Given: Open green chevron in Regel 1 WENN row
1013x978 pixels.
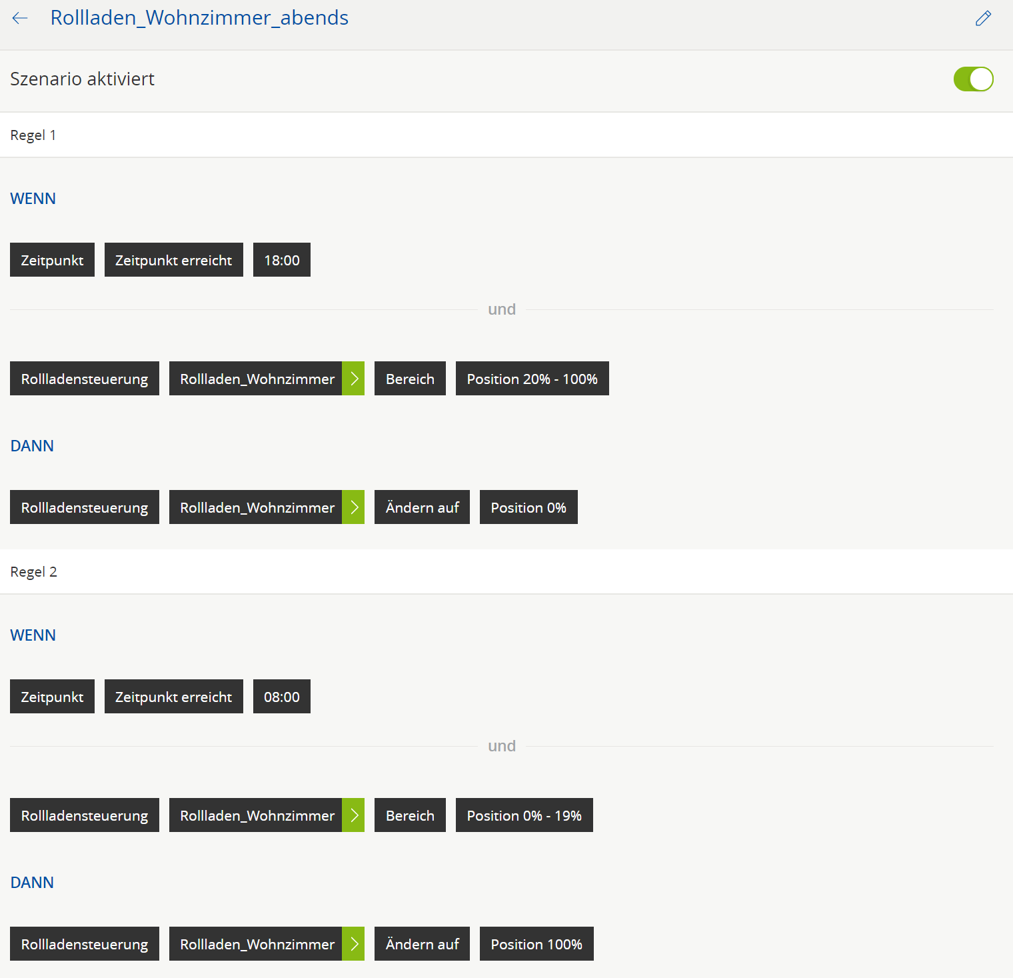Looking at the screenshot, I should click(x=354, y=379).
